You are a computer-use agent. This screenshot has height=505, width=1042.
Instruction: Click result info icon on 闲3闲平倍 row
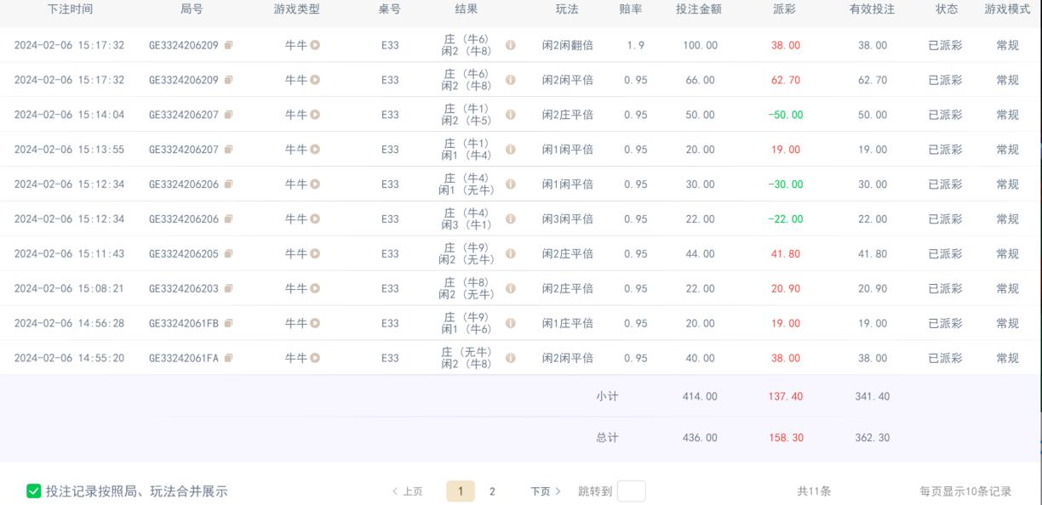[x=511, y=218]
